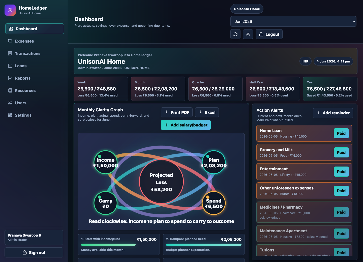The image size is (363, 262).
Task: Click the lock icon on Sign out
Action: (x=25, y=252)
